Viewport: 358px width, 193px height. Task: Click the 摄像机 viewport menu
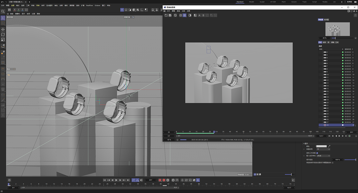[18, 14]
